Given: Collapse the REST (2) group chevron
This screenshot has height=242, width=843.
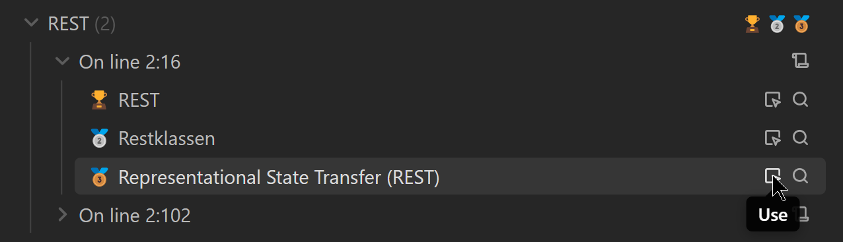Looking at the screenshot, I should pyautogui.click(x=31, y=24).
